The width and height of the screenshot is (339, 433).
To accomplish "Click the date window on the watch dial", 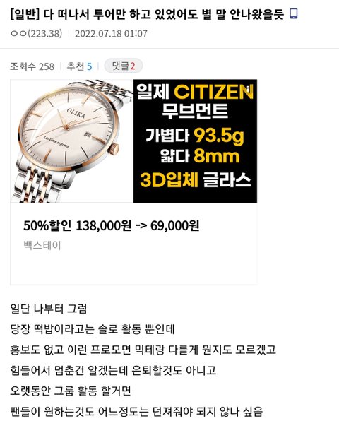I will point(88,134).
